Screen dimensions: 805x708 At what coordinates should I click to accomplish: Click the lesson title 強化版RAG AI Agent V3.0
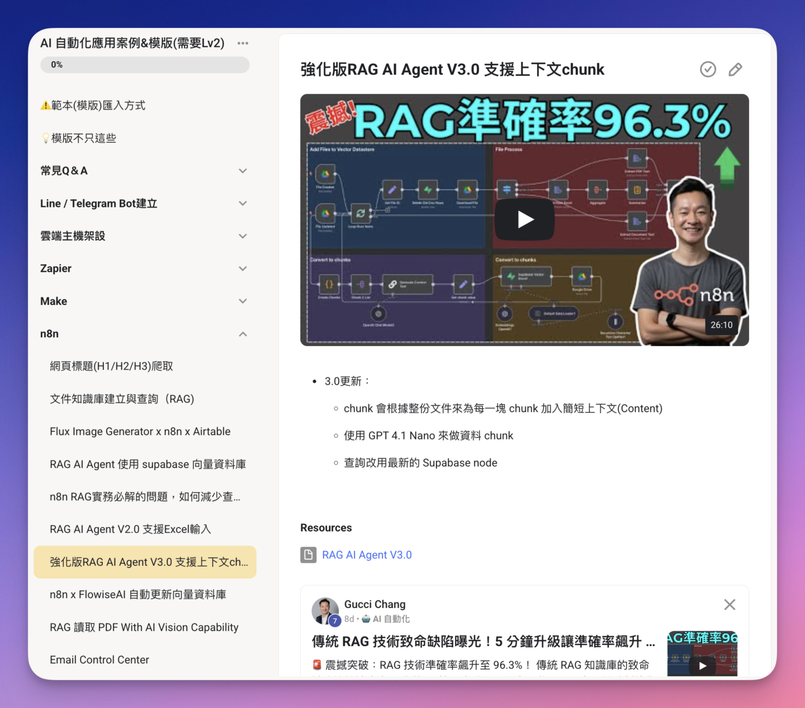452,69
